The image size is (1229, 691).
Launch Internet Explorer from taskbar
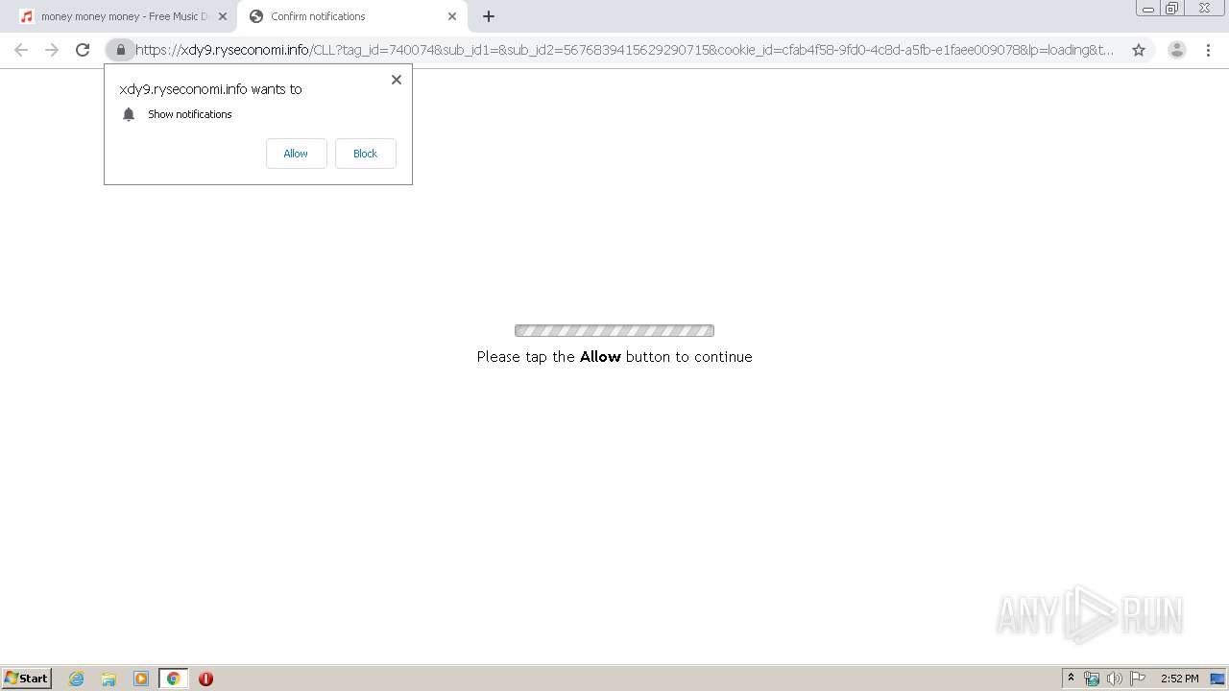[77, 679]
